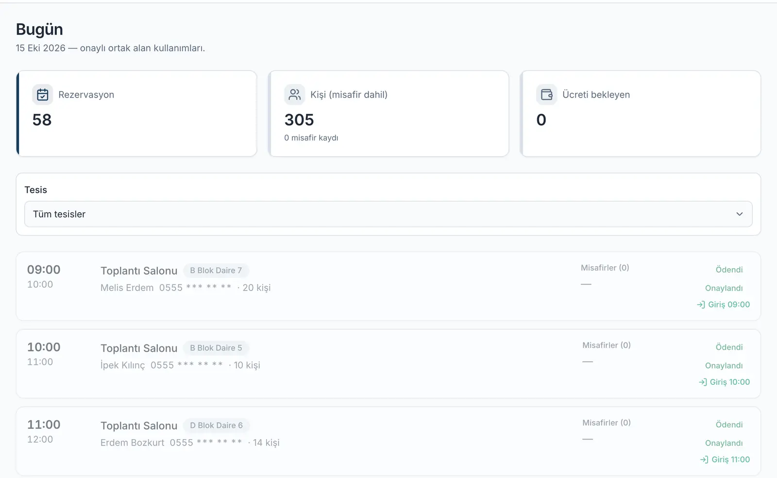Click the 14 kişi count text
Viewport: 777px width, 478px height.
click(x=266, y=443)
